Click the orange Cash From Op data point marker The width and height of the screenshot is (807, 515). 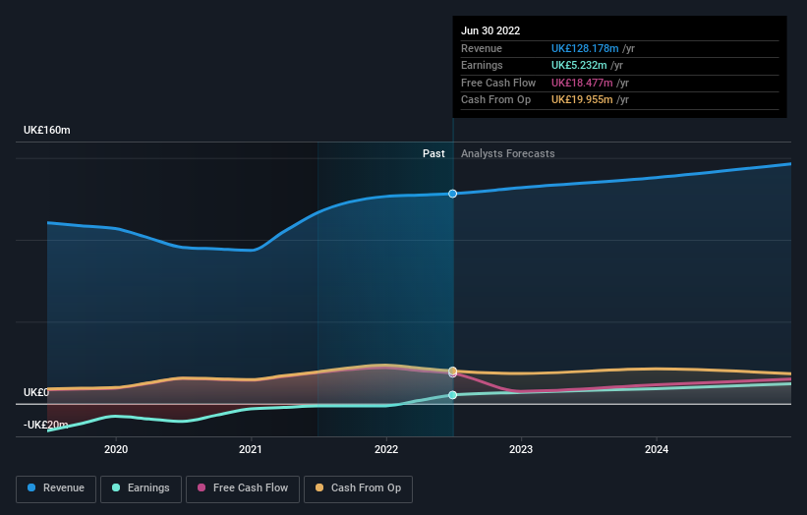pyautogui.click(x=452, y=371)
